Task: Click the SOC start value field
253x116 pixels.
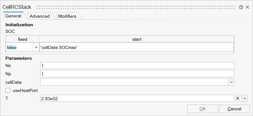Action: tap(136, 47)
